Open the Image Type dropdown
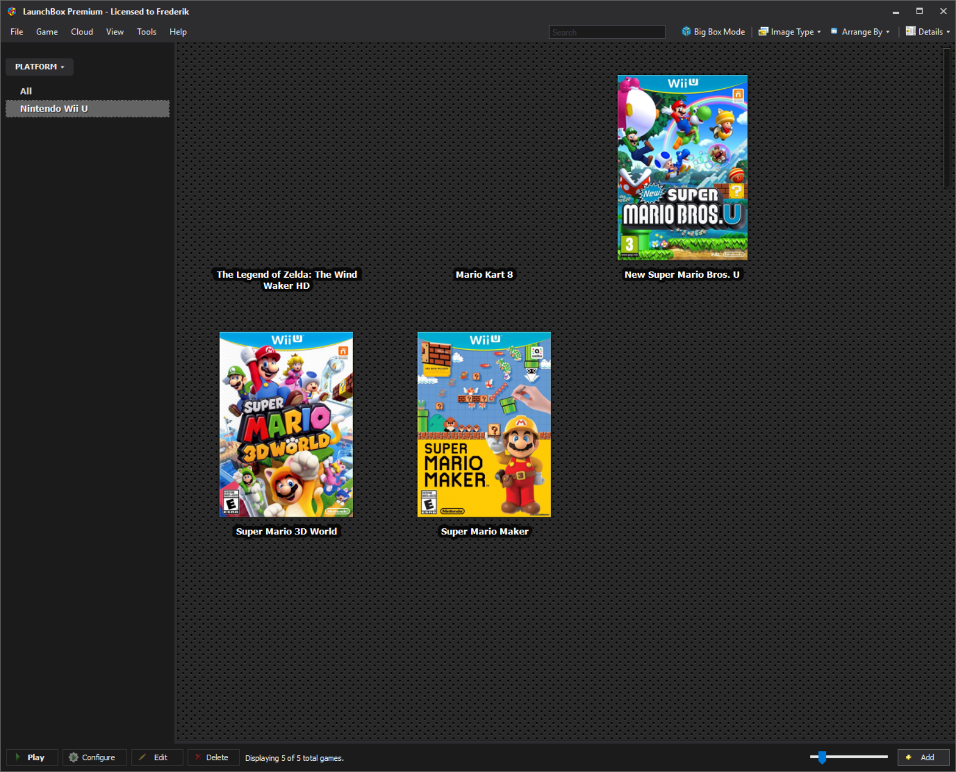This screenshot has height=772, width=956. [790, 32]
